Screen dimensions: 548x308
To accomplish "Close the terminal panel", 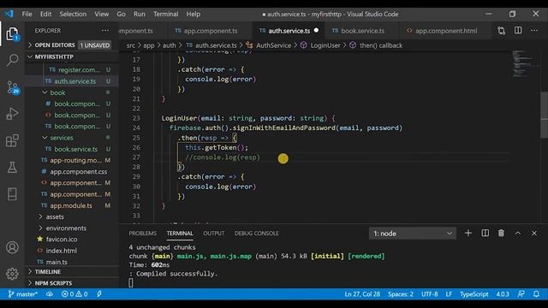I will pyautogui.click(x=534, y=234).
